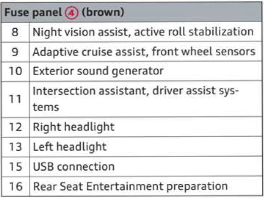The image size is (264, 198).
Task: Click the word brown in header
Action: 103,13
